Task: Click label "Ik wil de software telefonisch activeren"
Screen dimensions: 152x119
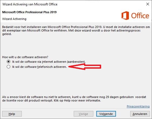Action: pyautogui.click(x=39, y=67)
